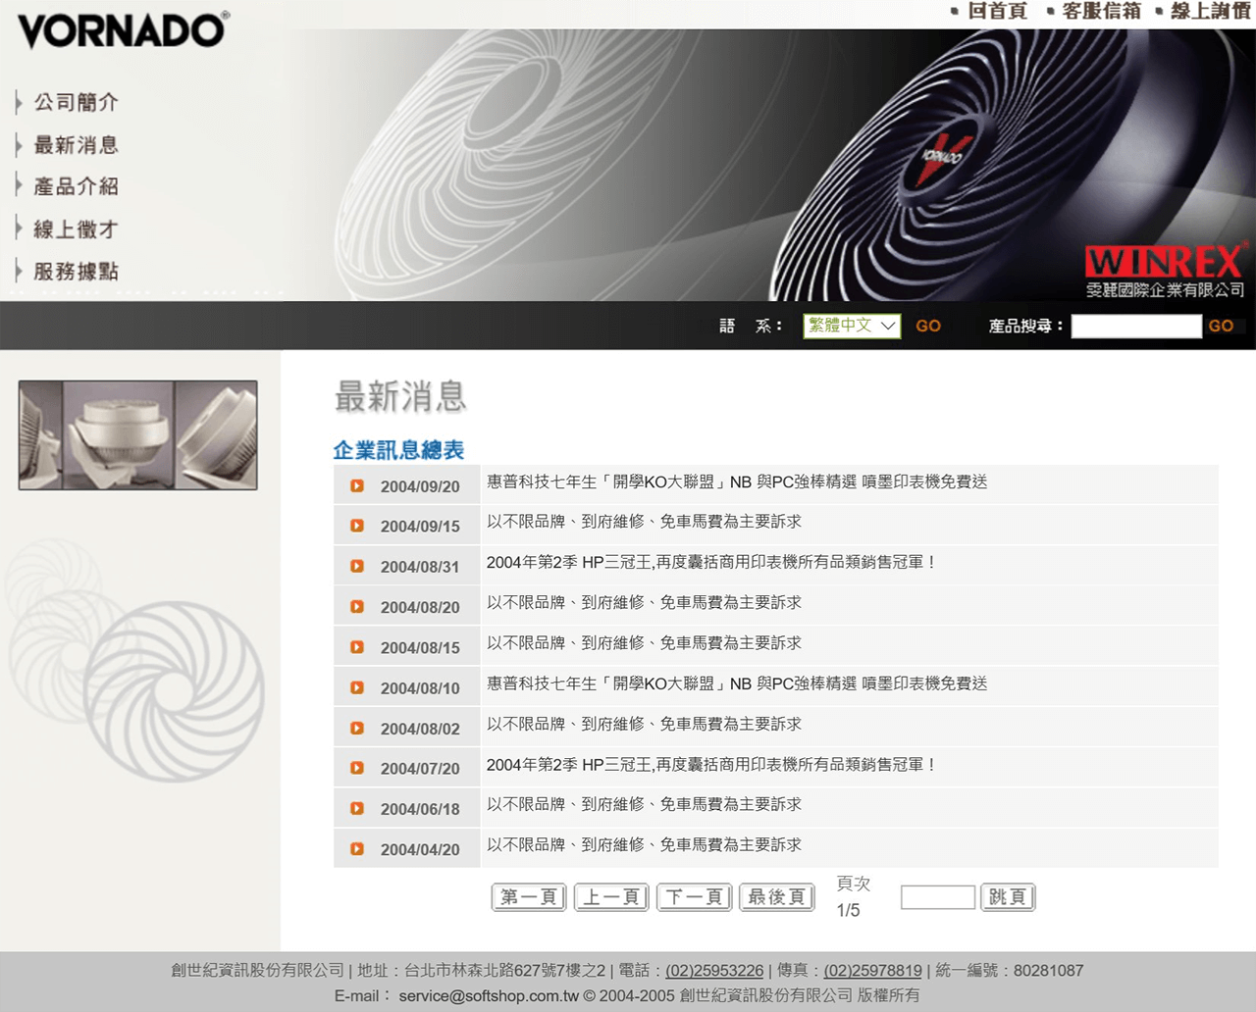
Task: Open the 2004/09/15 news headline
Action: tap(644, 522)
